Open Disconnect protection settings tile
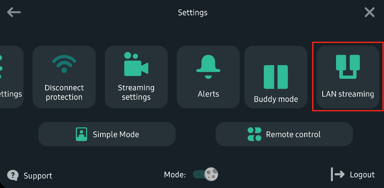 64,77
